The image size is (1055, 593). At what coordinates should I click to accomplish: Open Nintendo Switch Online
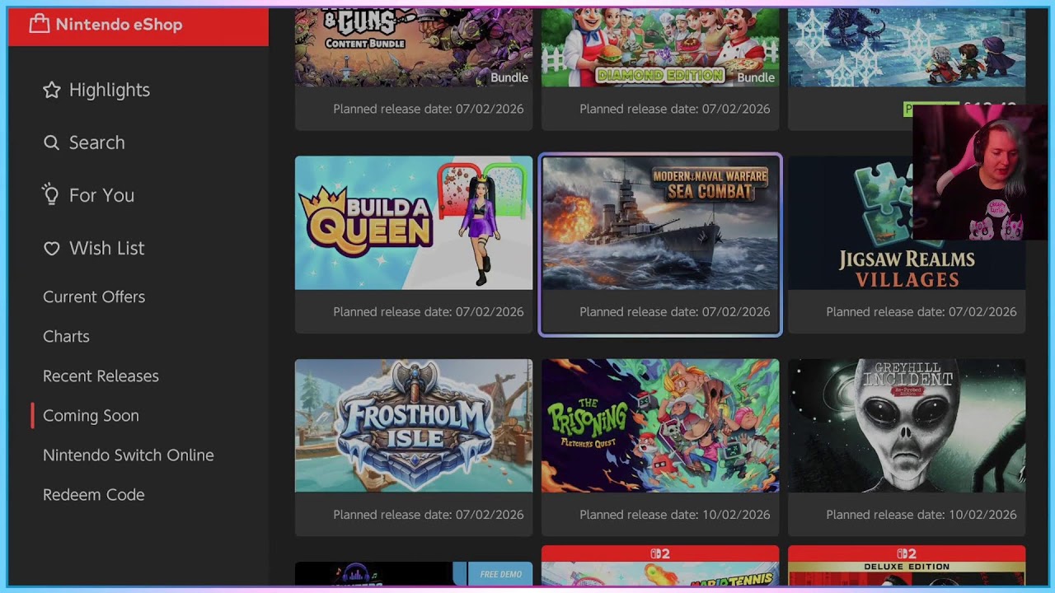tap(129, 455)
